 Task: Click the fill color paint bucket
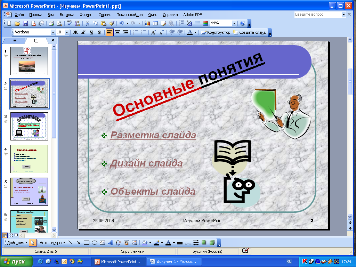[145, 243]
